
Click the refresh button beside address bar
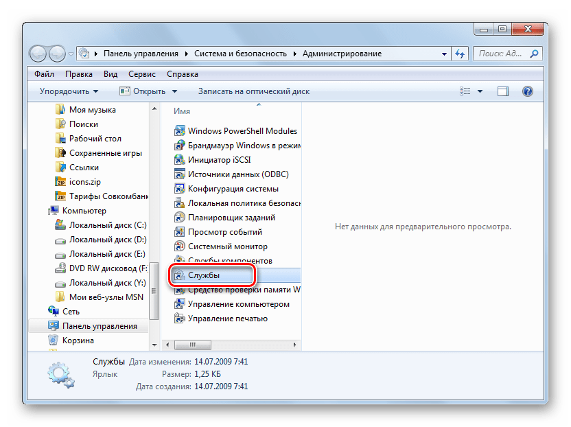coord(461,54)
